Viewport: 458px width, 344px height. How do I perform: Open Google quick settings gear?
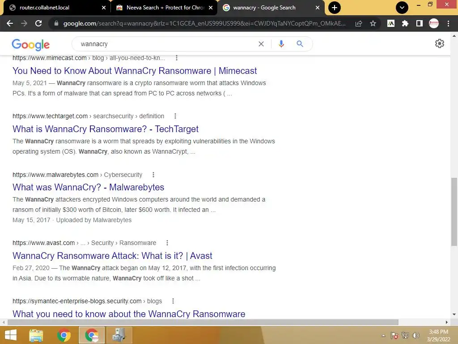click(x=440, y=43)
